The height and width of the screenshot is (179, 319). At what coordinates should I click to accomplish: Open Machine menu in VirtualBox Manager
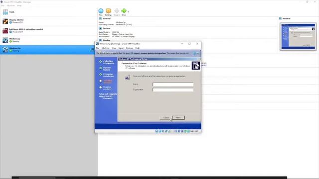tap(11, 5)
